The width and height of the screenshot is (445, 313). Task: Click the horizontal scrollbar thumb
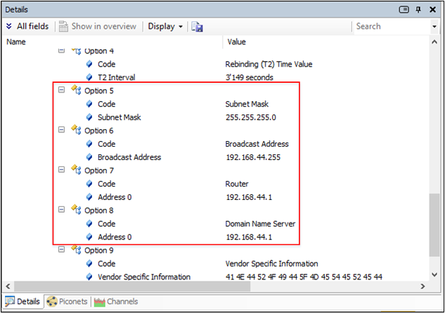132,286
